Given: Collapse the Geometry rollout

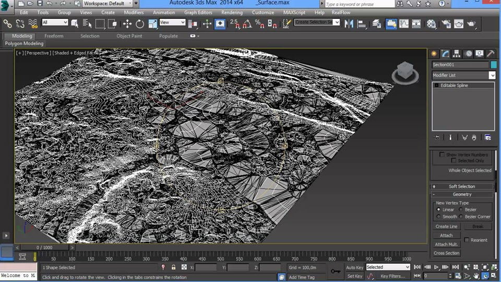Looking at the screenshot, I should tap(462, 194).
